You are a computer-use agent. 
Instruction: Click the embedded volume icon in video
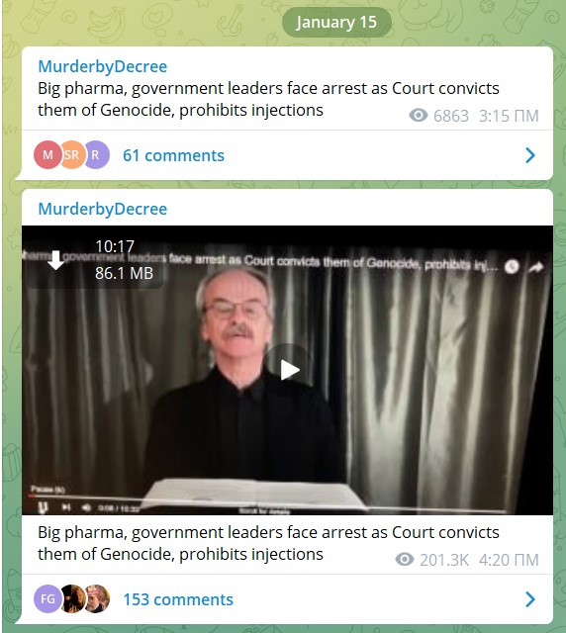(86, 507)
